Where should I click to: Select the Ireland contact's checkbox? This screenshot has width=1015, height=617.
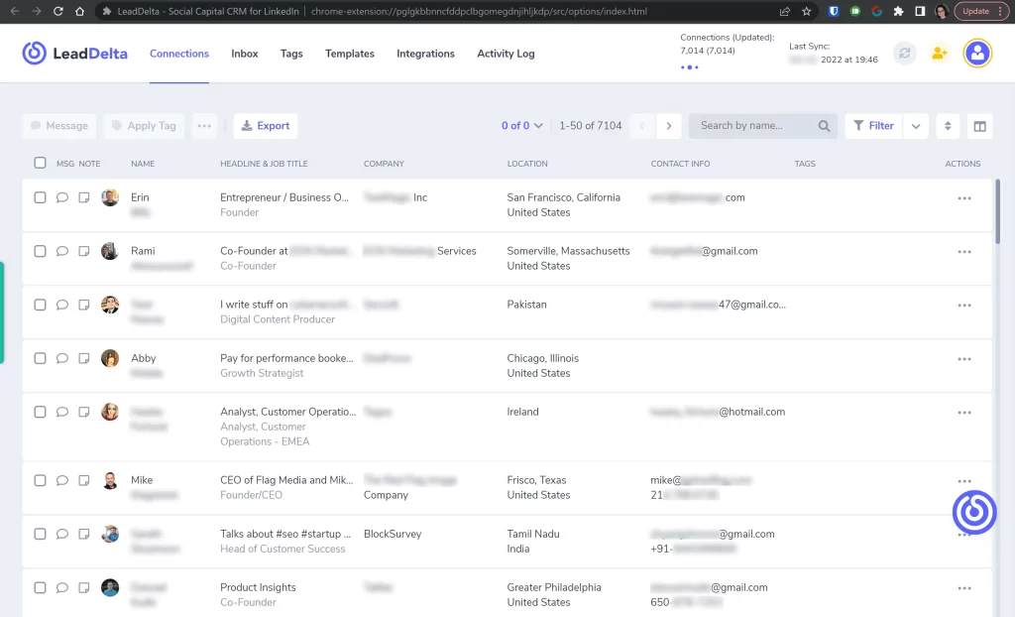40,412
